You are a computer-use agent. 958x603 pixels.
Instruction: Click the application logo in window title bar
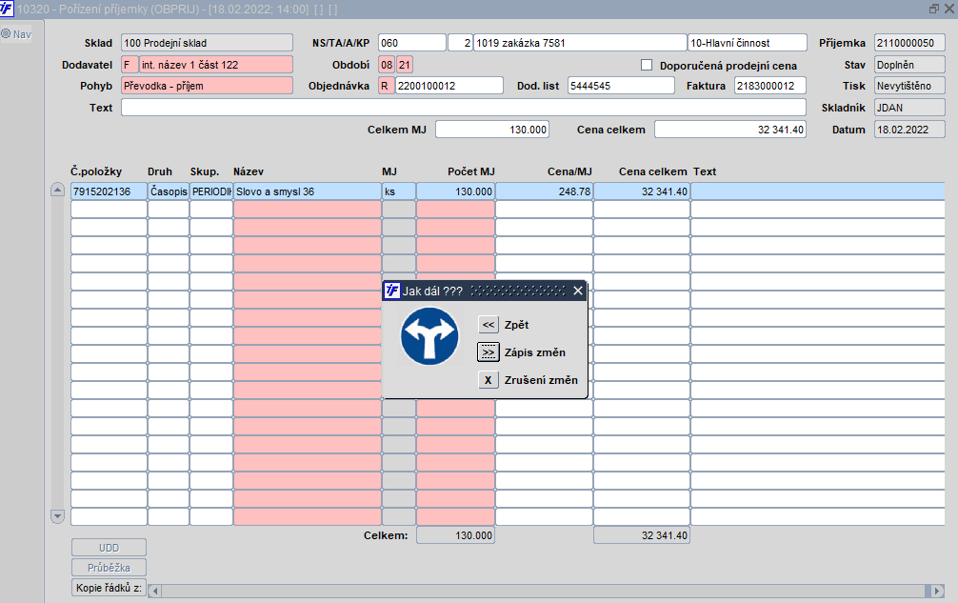pyautogui.click(x=6, y=8)
